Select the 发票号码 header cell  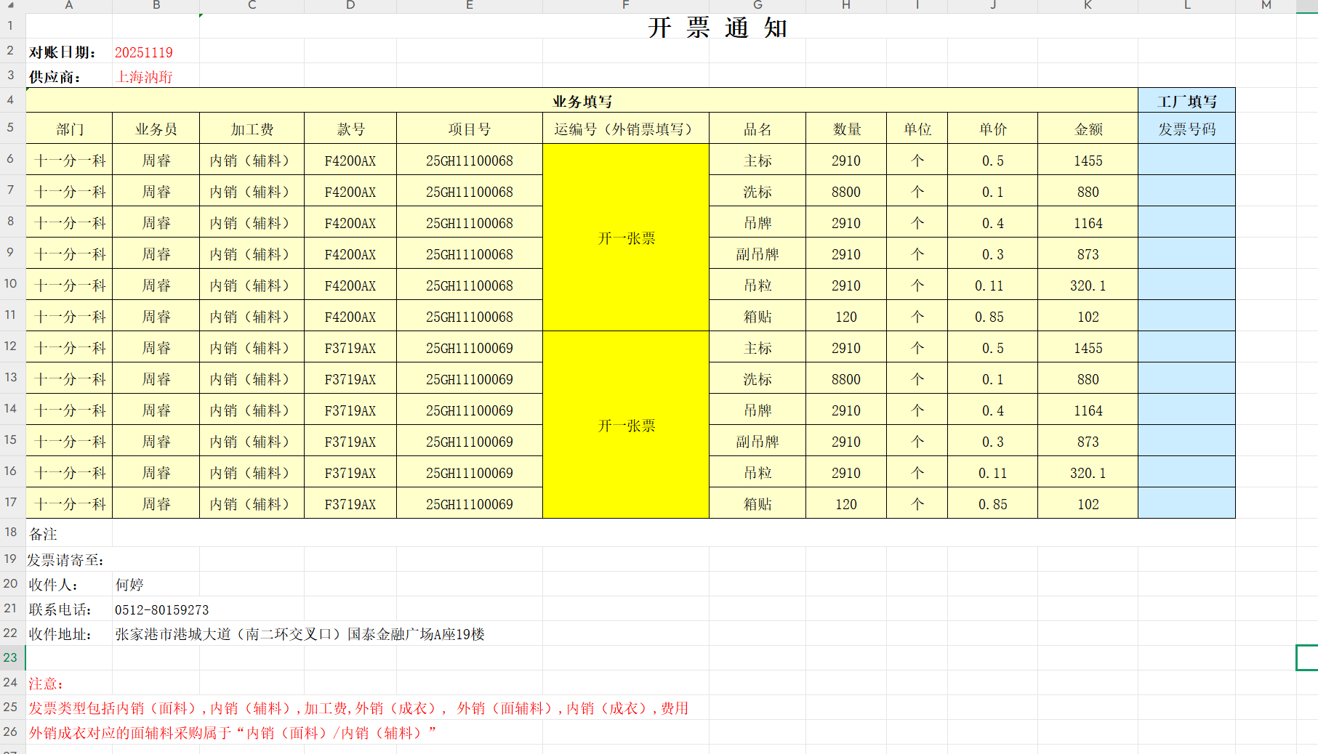pyautogui.click(x=1186, y=129)
